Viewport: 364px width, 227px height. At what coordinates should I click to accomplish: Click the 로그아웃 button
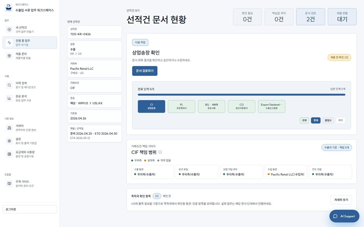pyautogui.click(x=30, y=209)
